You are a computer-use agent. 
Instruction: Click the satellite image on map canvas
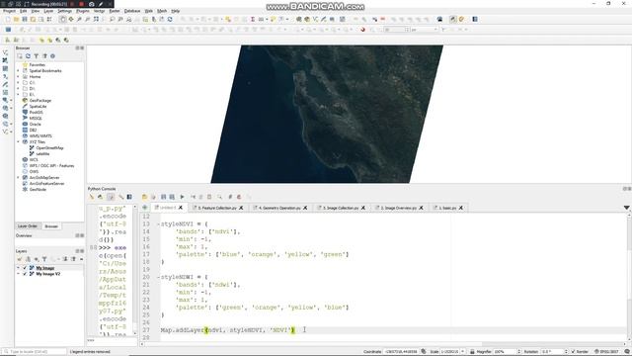point(327,115)
